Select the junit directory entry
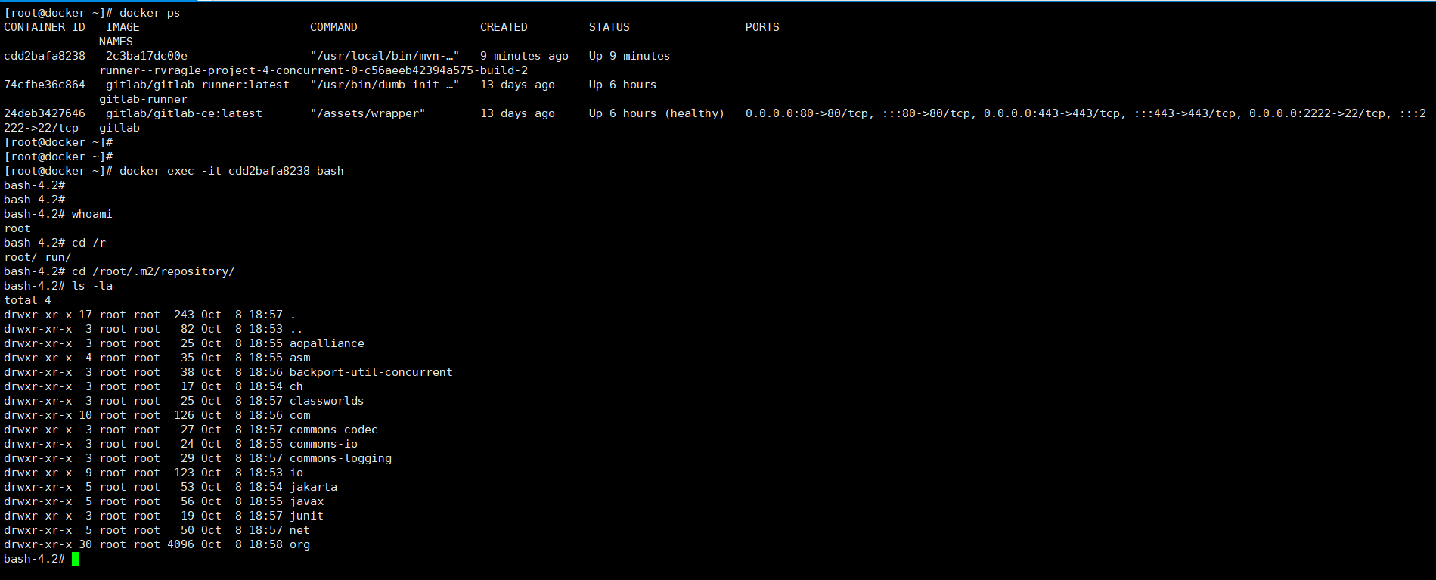The width and height of the screenshot is (1436, 580). 306,516
